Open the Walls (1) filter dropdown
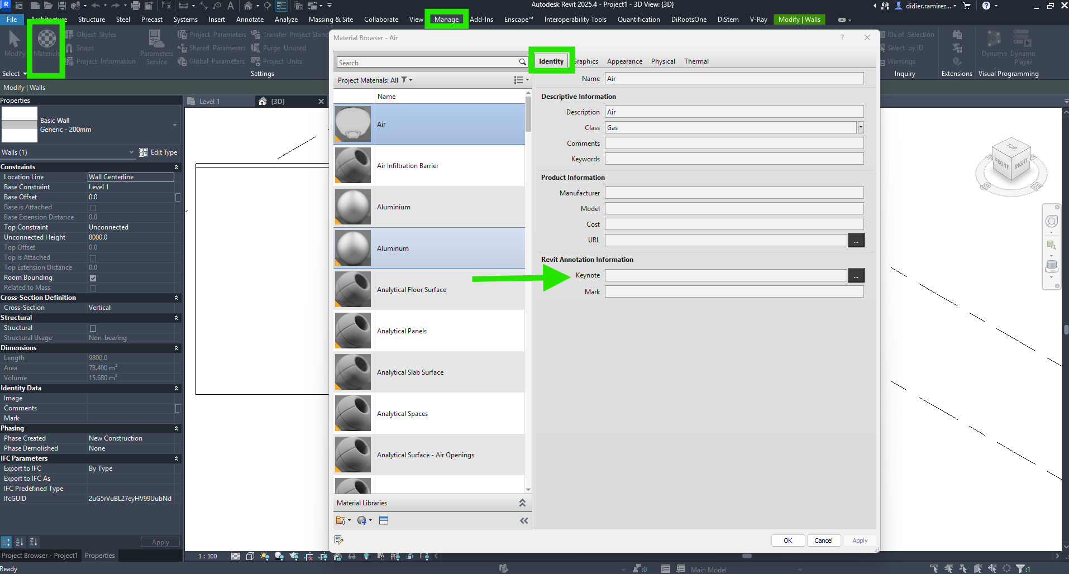This screenshot has width=1069, height=574. tap(132, 152)
